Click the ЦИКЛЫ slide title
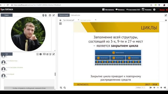 149,28
